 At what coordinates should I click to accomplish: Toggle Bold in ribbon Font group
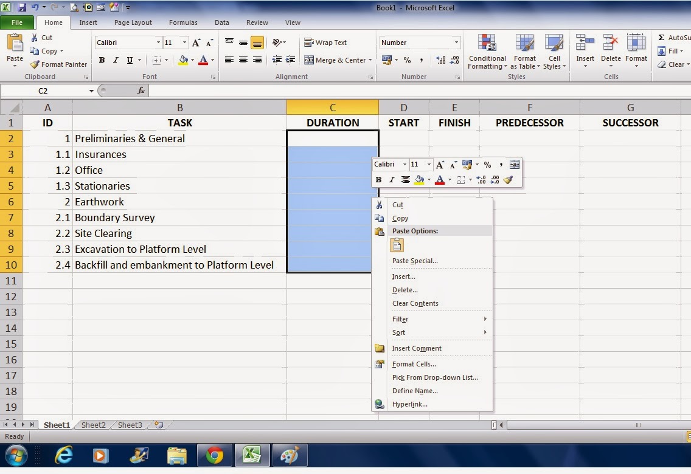(102, 60)
